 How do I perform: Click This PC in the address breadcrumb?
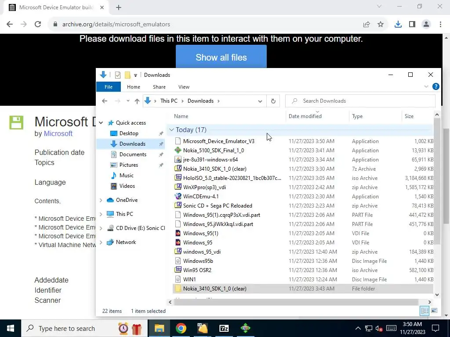pos(169,101)
